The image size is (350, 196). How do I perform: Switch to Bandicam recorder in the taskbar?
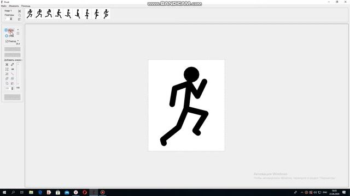point(102,192)
